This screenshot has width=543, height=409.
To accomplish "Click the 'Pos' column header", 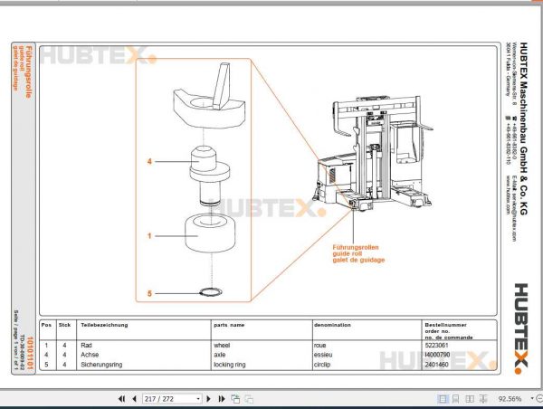I will [46, 325].
